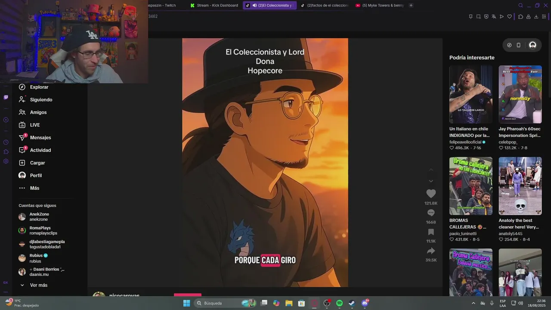Open File Explorer from the taskbar
The width and height of the screenshot is (551, 310).
(x=289, y=303)
